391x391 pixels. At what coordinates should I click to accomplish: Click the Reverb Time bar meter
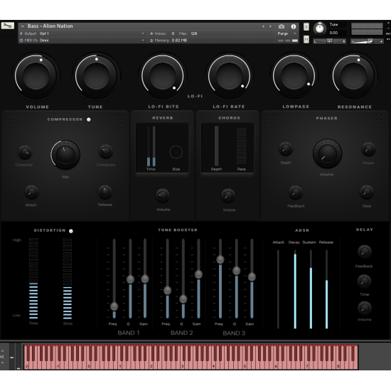click(151, 146)
